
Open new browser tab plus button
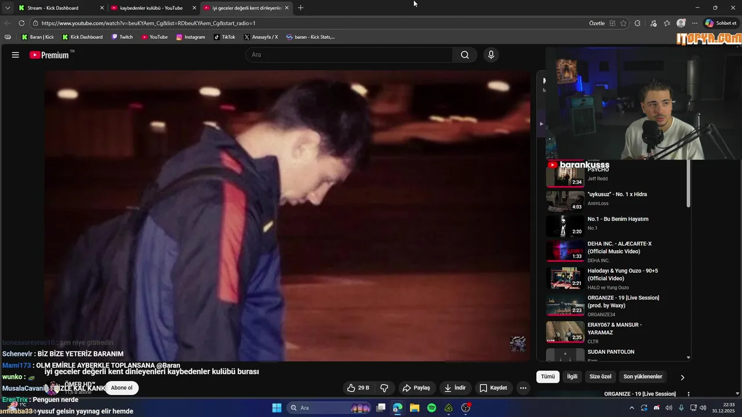(300, 8)
